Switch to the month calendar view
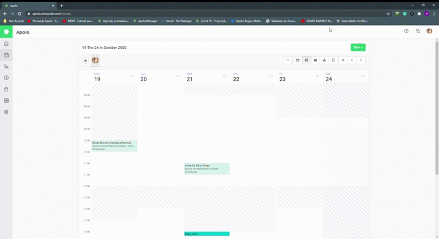The image size is (439, 239). coord(316,60)
